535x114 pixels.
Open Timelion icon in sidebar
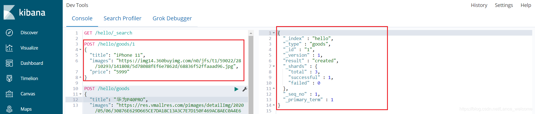9,78
